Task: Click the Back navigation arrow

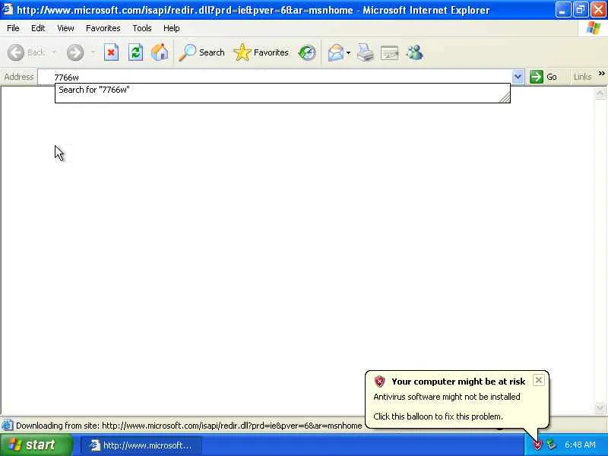Action: (x=16, y=52)
